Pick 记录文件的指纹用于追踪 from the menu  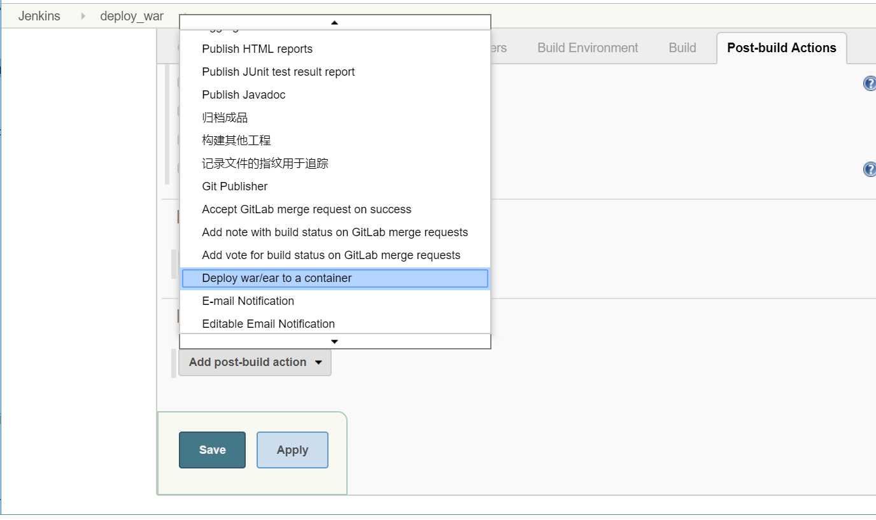(335, 164)
